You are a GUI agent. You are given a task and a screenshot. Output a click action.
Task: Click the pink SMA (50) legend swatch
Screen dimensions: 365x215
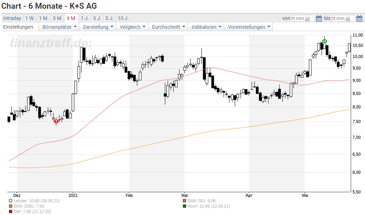[185, 201]
